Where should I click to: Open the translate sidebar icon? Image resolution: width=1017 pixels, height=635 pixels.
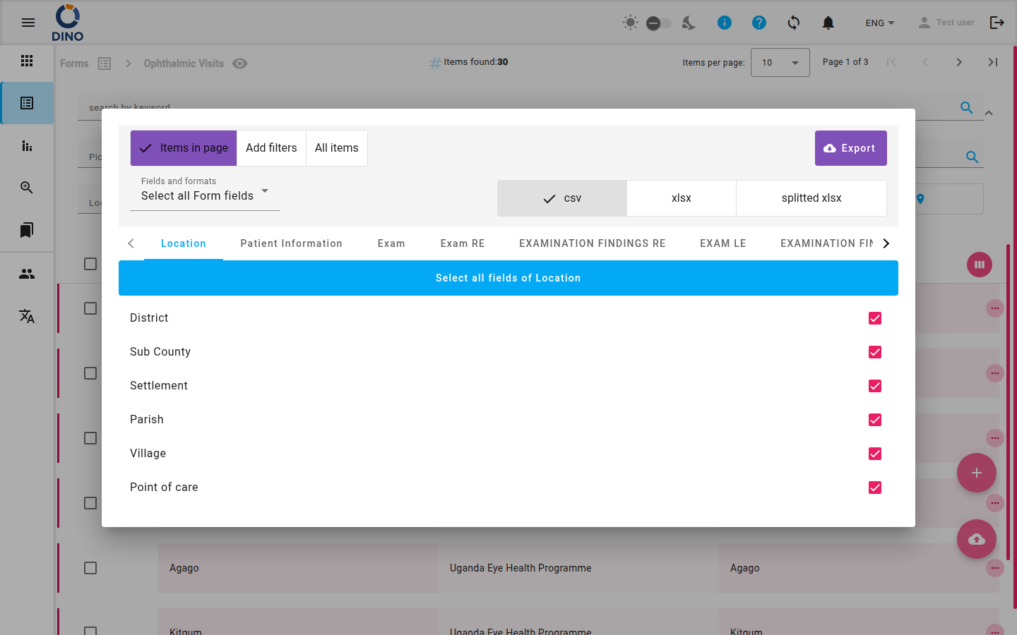point(27,316)
